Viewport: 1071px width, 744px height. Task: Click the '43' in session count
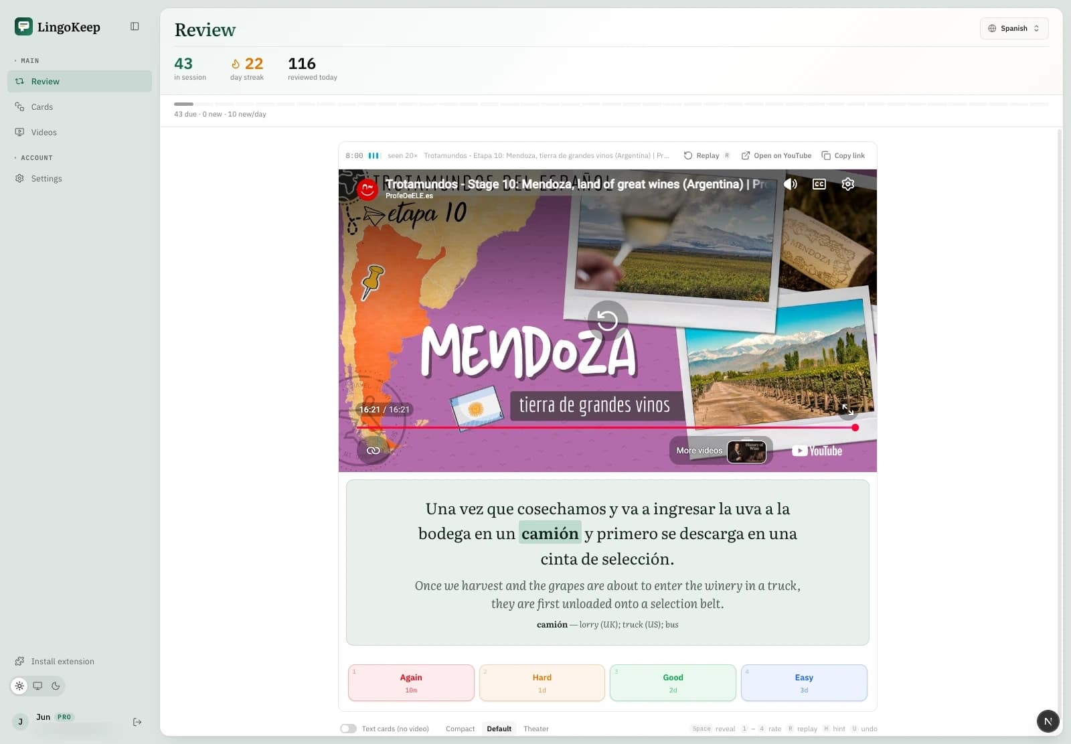[183, 64]
